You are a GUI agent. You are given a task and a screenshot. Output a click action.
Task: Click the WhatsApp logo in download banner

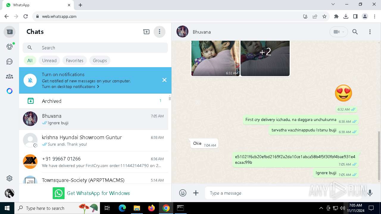pyautogui.click(x=59, y=193)
